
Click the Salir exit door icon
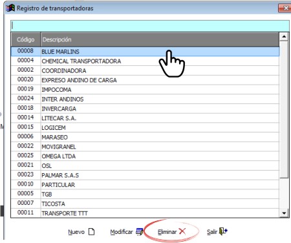pos(223,231)
